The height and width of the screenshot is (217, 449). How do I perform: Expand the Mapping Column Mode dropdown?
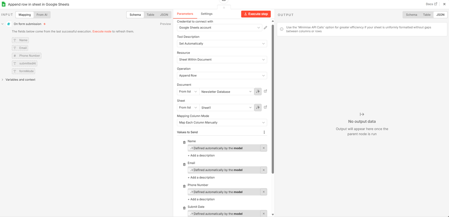point(222,123)
